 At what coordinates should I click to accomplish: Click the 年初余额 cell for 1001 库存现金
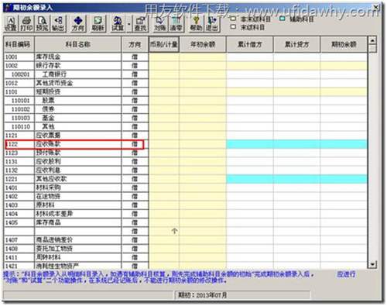coord(203,57)
